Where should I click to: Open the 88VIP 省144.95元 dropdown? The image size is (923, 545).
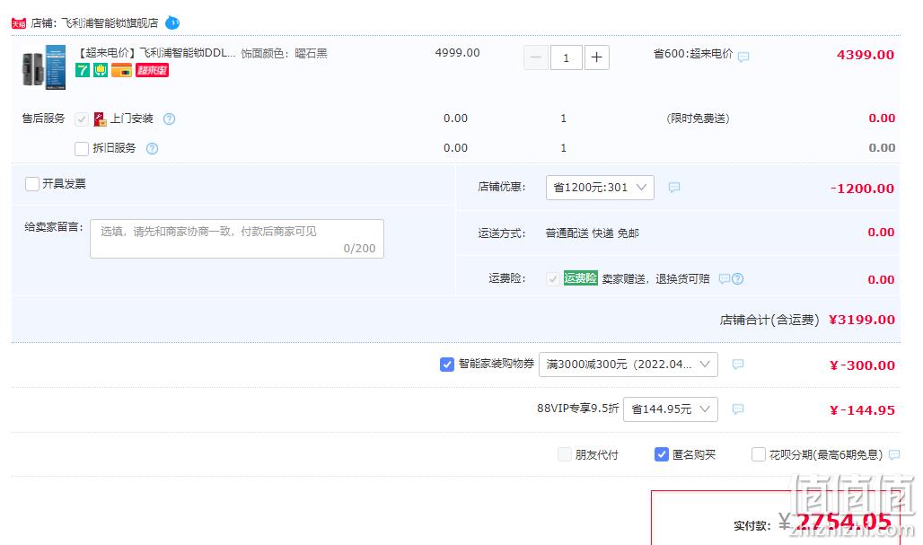click(x=671, y=409)
